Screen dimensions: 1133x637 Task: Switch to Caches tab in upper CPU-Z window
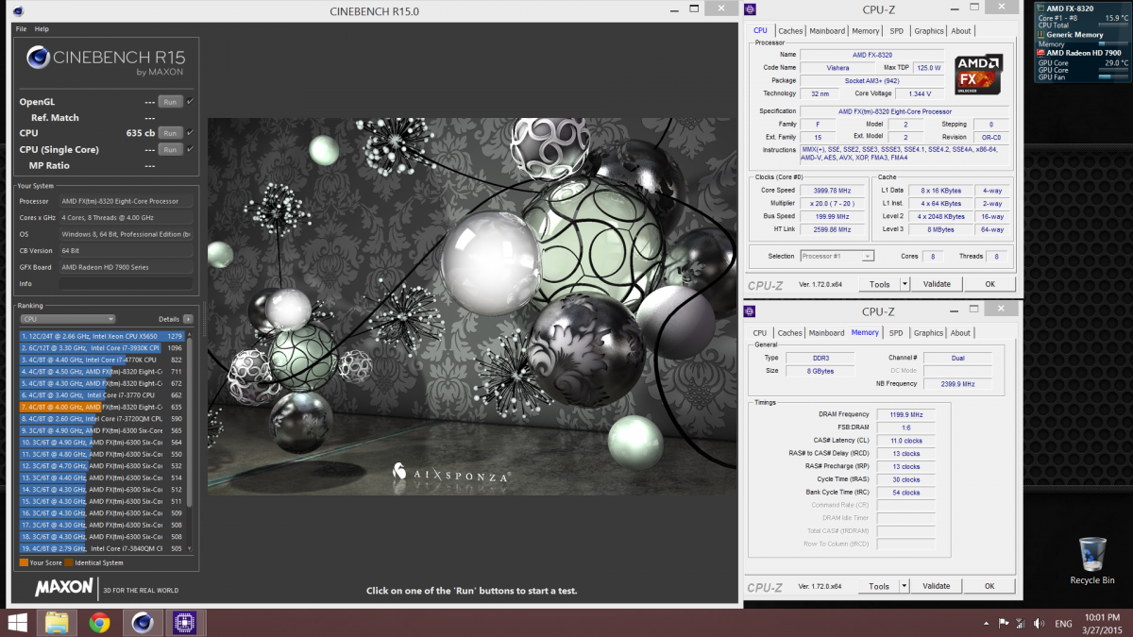tap(790, 31)
